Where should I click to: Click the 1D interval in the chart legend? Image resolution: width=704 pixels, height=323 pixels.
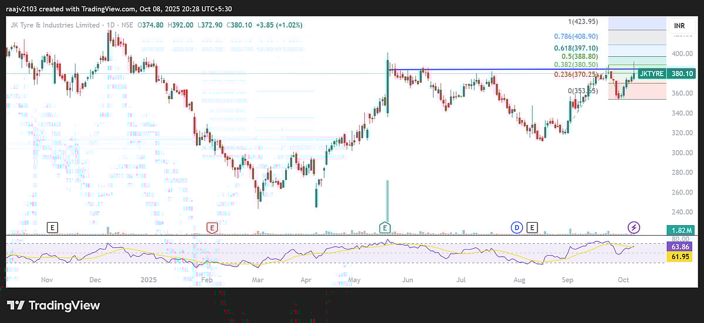110,25
